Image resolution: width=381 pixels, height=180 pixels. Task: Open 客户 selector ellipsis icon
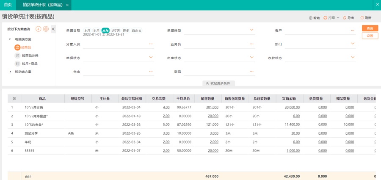[353, 30]
